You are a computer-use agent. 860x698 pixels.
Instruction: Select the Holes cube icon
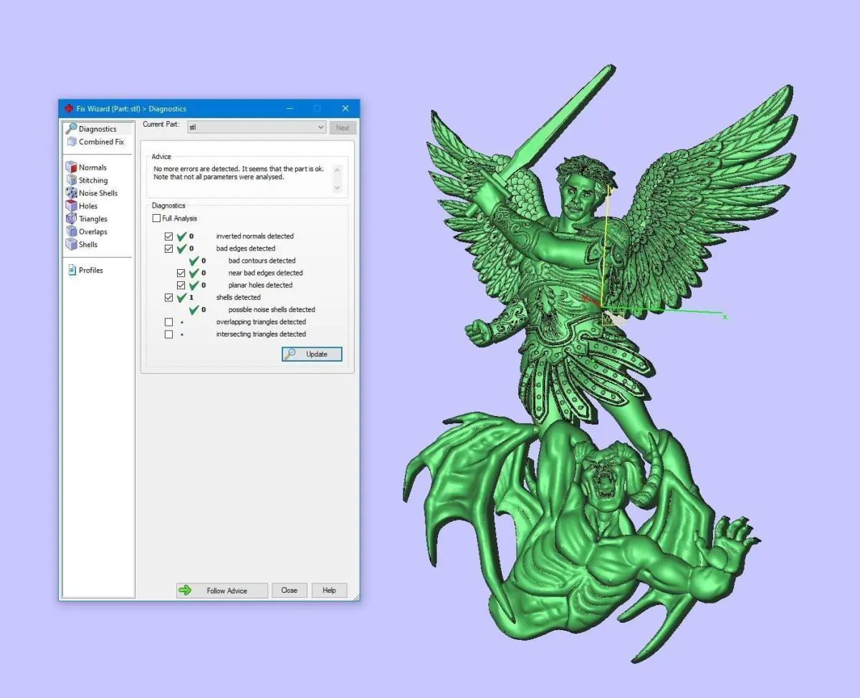click(x=71, y=206)
